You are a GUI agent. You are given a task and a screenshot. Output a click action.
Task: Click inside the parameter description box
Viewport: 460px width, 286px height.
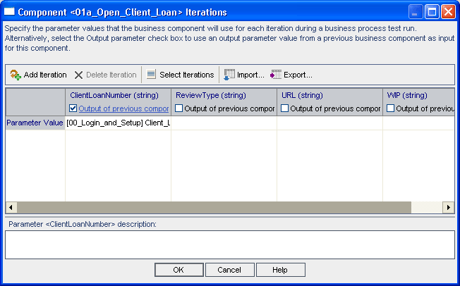[x=229, y=244]
